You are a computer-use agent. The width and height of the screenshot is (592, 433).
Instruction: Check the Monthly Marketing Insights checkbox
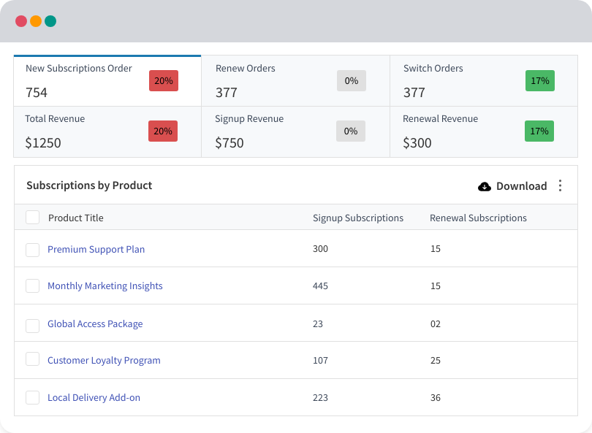pyautogui.click(x=32, y=286)
